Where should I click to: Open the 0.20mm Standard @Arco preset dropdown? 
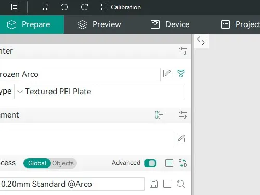tap(72, 184)
